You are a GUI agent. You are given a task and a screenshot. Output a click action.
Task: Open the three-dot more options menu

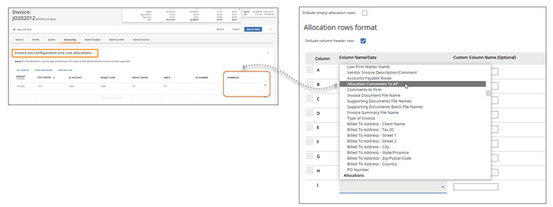coord(271,29)
